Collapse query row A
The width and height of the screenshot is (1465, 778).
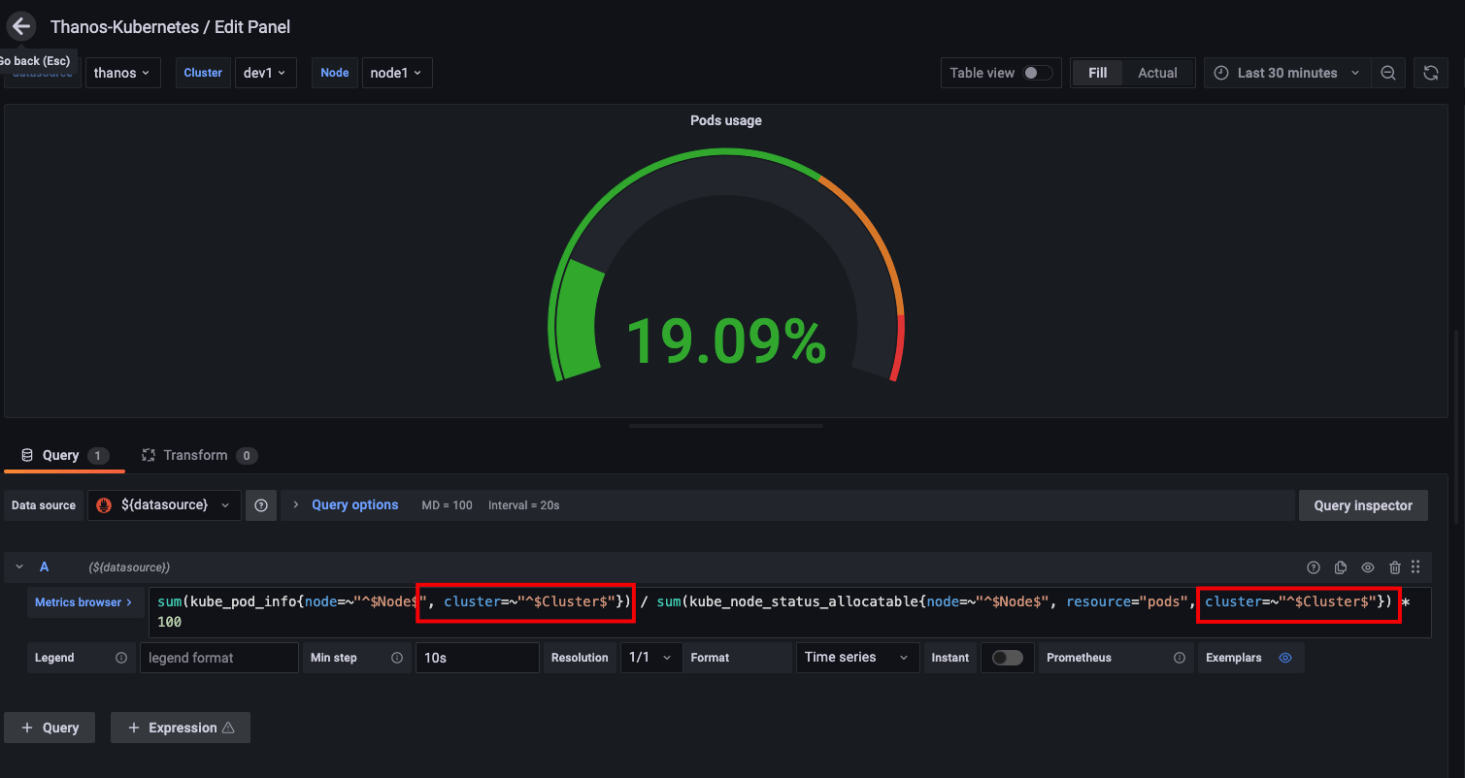19,567
